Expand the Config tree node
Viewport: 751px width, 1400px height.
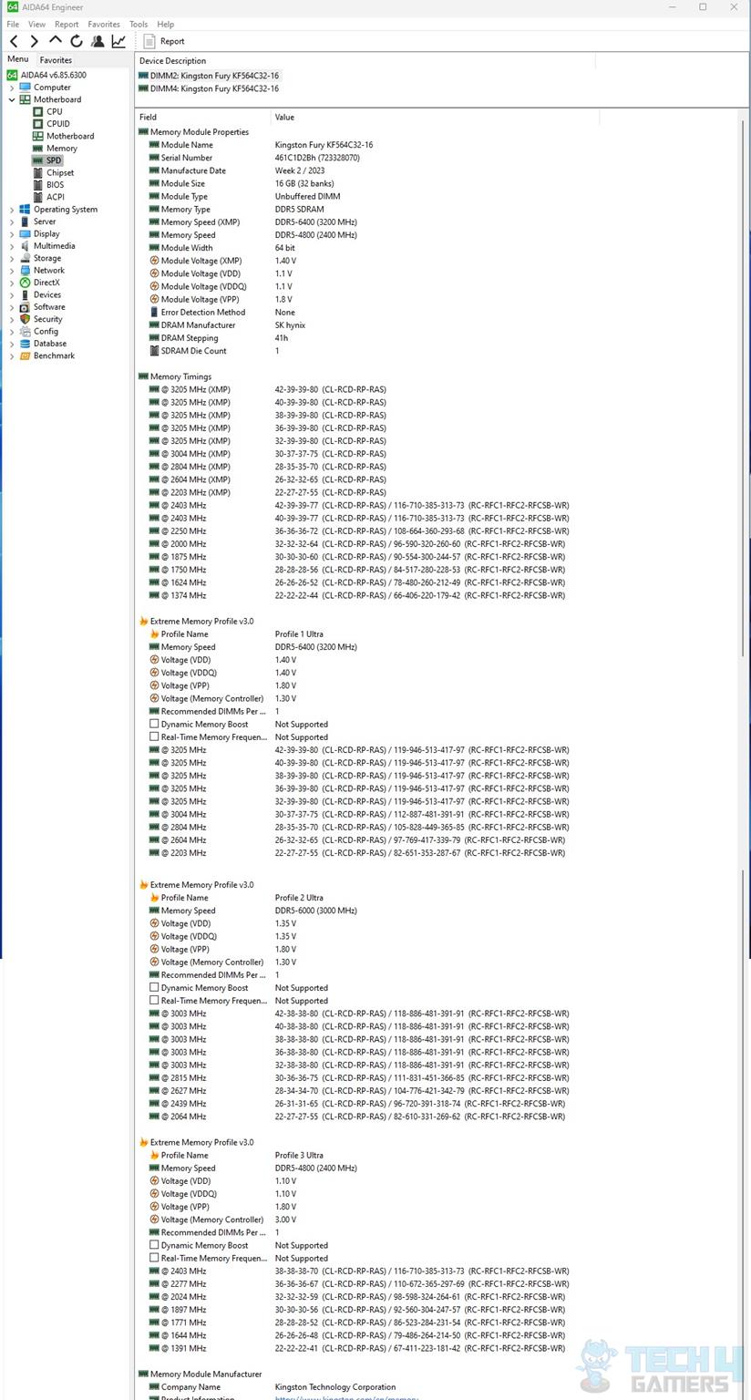click(x=12, y=332)
